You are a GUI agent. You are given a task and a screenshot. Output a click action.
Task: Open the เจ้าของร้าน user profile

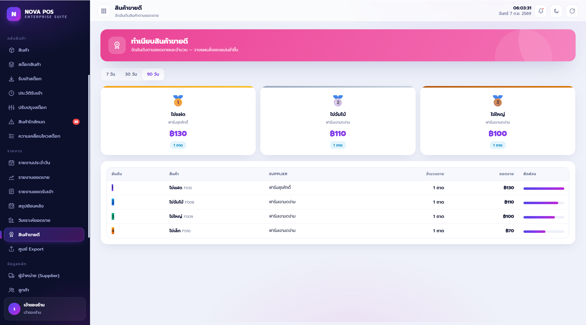click(x=45, y=309)
